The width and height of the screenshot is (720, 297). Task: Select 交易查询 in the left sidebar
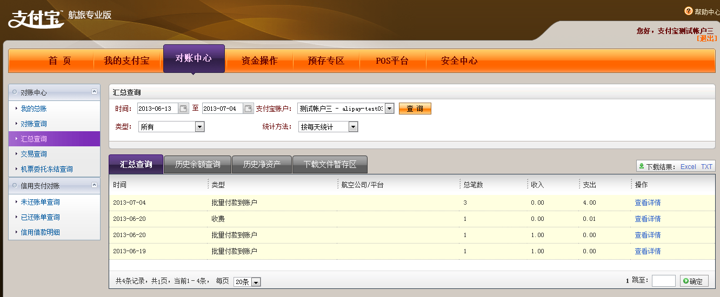tap(34, 154)
